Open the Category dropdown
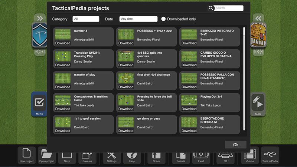 click(86, 19)
